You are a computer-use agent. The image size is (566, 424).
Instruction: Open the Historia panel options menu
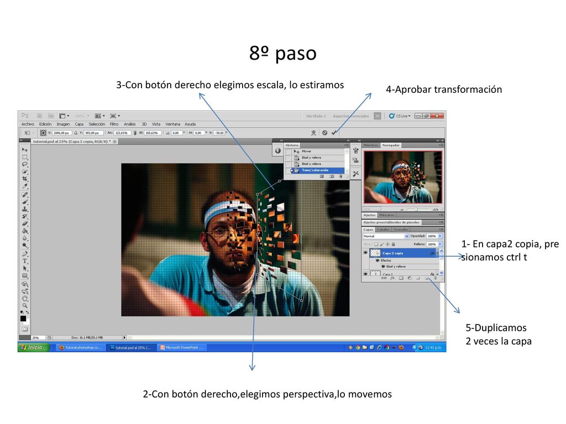[x=346, y=145]
